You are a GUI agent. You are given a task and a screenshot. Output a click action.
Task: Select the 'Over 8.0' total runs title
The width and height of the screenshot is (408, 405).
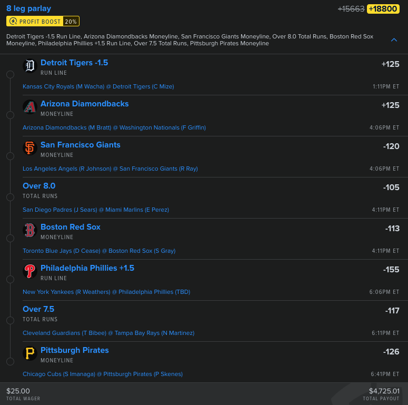click(x=39, y=186)
